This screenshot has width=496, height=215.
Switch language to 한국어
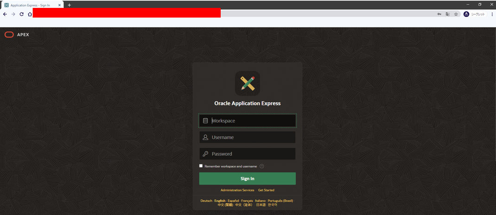(273, 205)
